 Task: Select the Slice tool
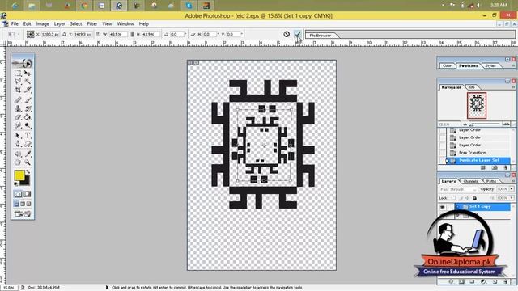[28, 90]
